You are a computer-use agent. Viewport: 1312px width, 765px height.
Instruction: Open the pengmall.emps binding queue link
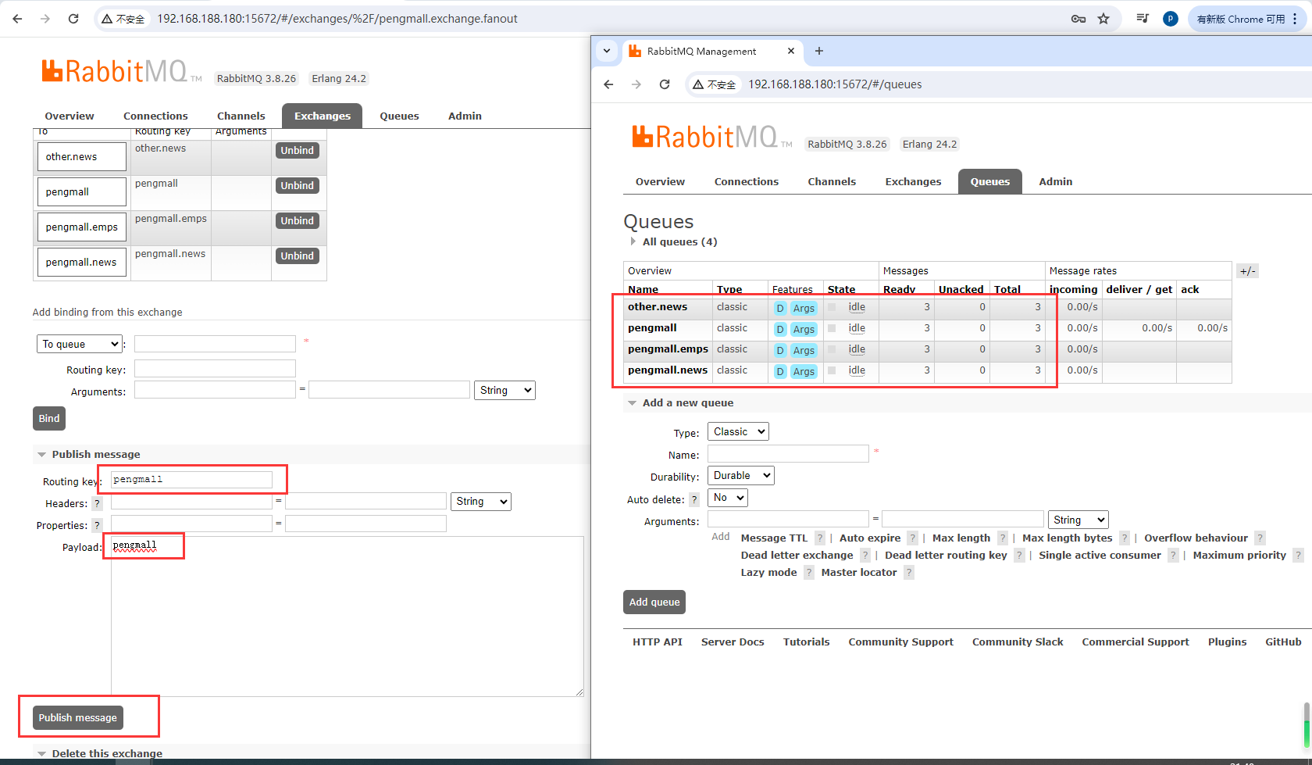pos(82,227)
